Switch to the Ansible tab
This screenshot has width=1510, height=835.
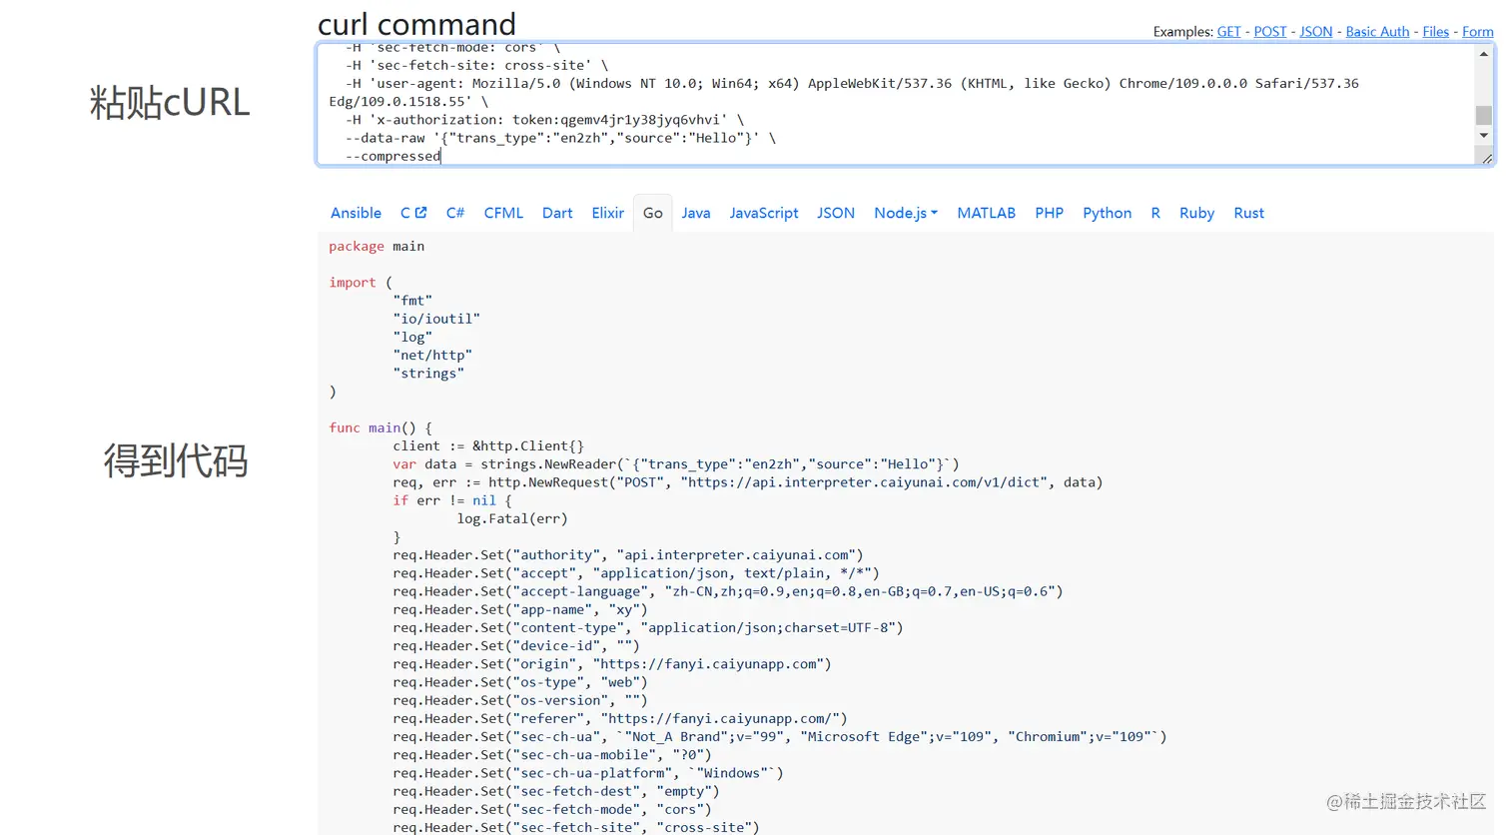357,213
